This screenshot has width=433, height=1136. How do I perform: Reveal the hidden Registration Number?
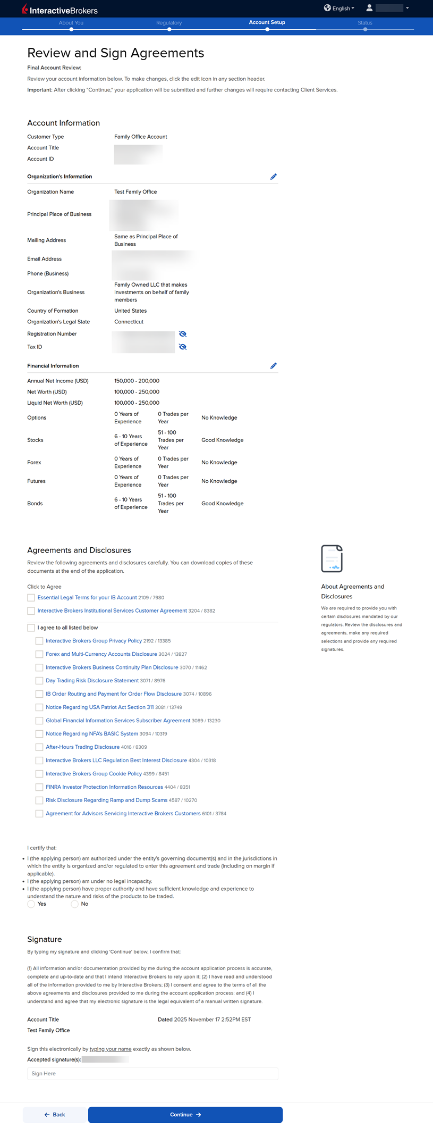pyautogui.click(x=183, y=334)
